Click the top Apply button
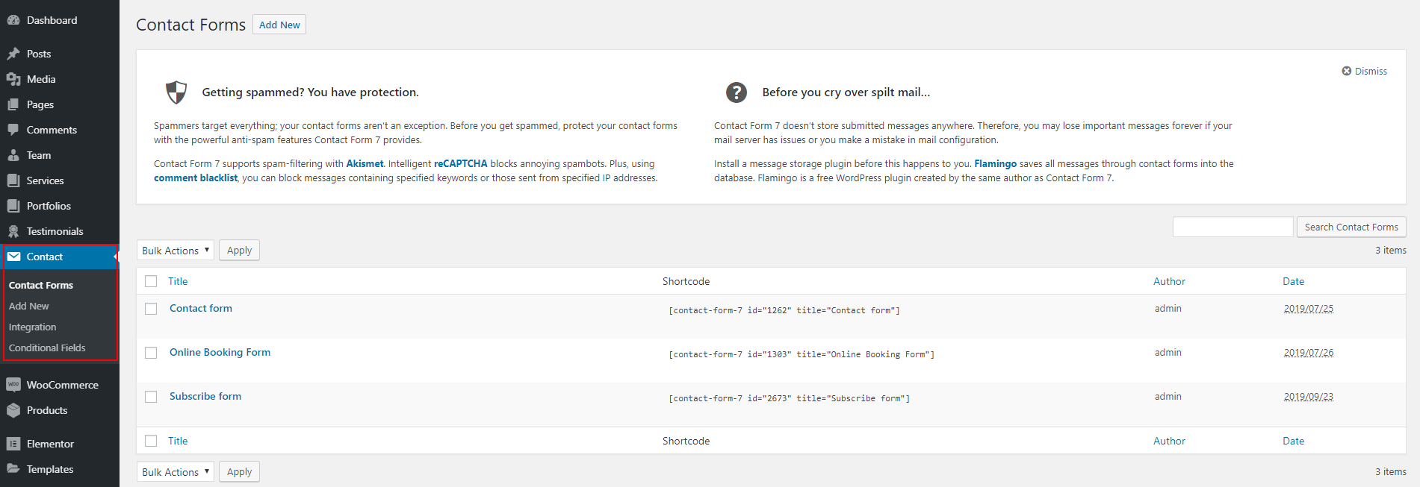Viewport: 1420px width, 487px height. coord(239,251)
